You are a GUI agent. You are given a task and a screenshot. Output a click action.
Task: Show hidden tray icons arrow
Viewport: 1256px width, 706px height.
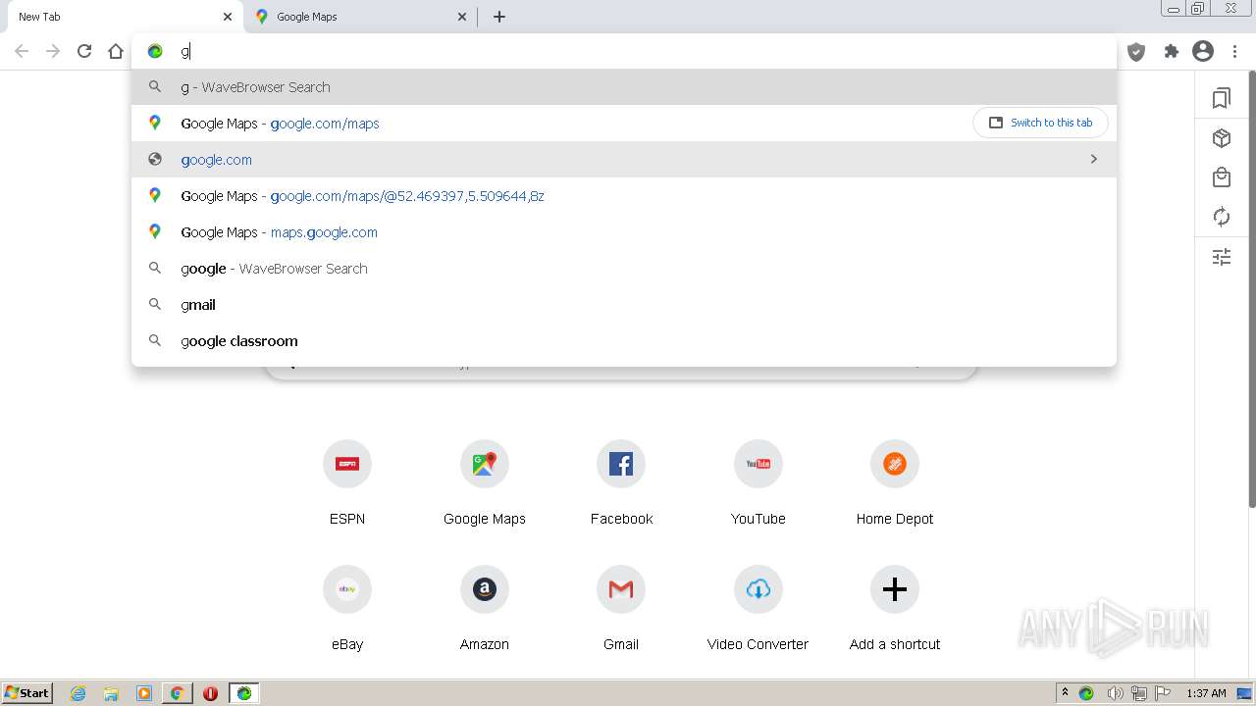[1065, 693]
